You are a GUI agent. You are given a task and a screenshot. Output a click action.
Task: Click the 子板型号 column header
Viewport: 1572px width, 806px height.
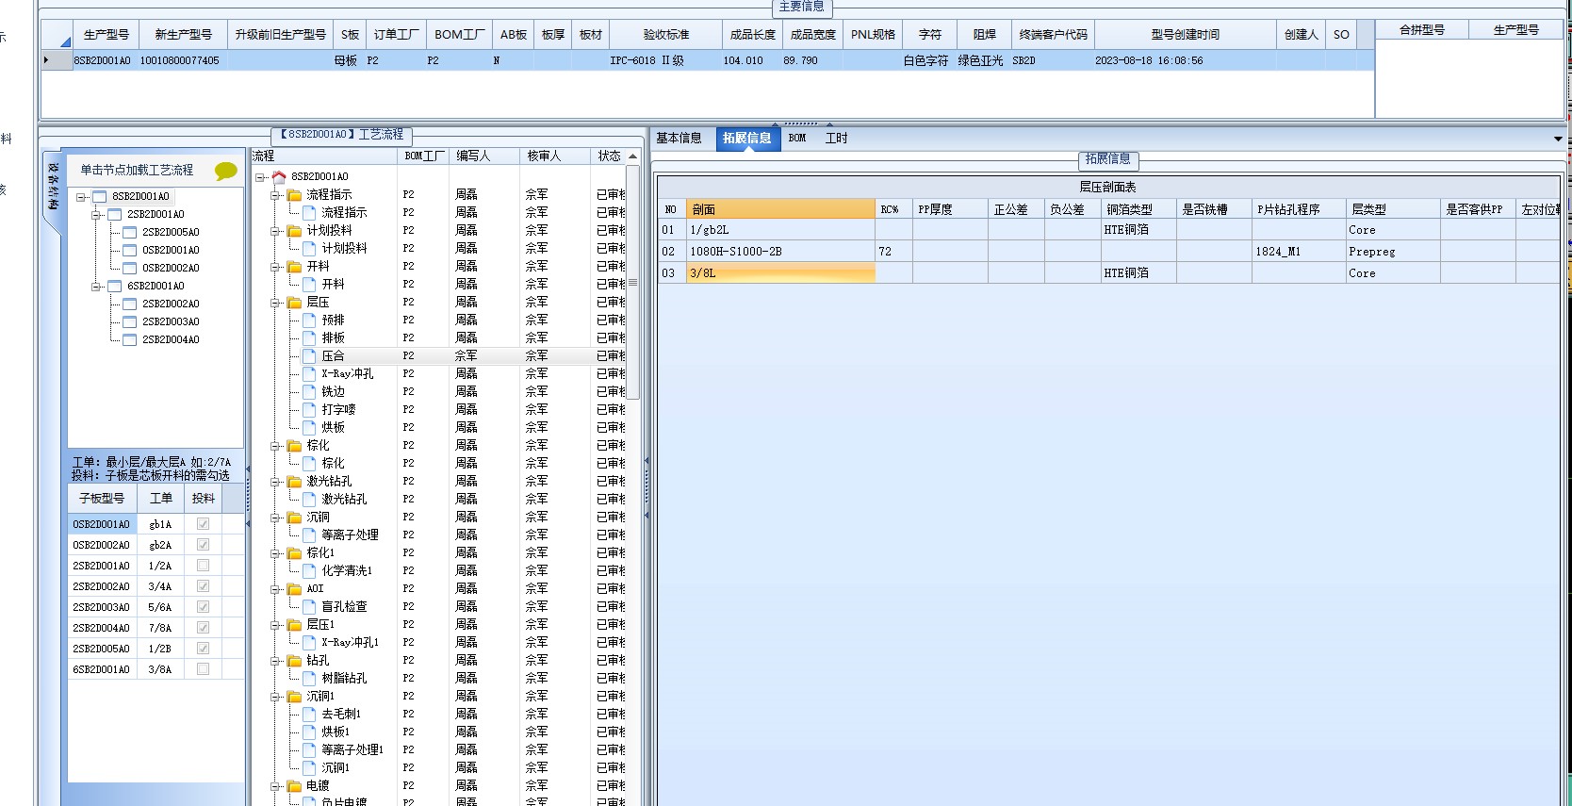pyautogui.click(x=102, y=498)
